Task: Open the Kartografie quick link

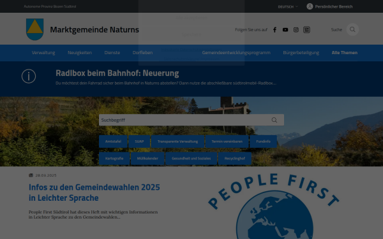Action: click(114, 159)
